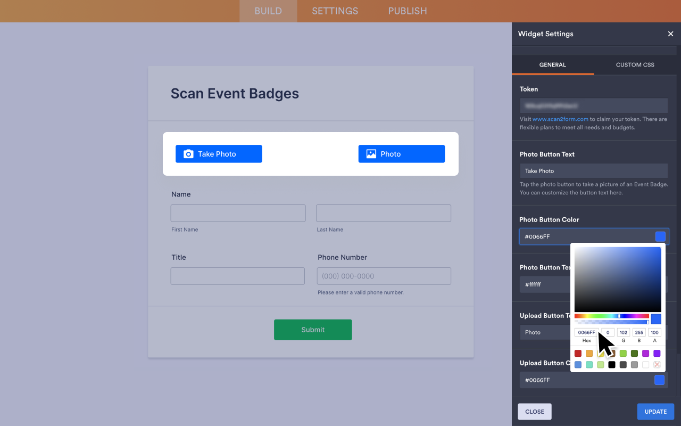The height and width of the screenshot is (426, 681).
Task: Pick the red preset color swatch
Action: click(578, 353)
